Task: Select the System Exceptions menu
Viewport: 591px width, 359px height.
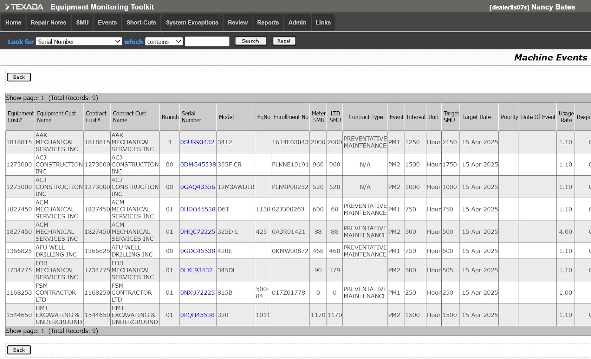Action: click(x=192, y=23)
